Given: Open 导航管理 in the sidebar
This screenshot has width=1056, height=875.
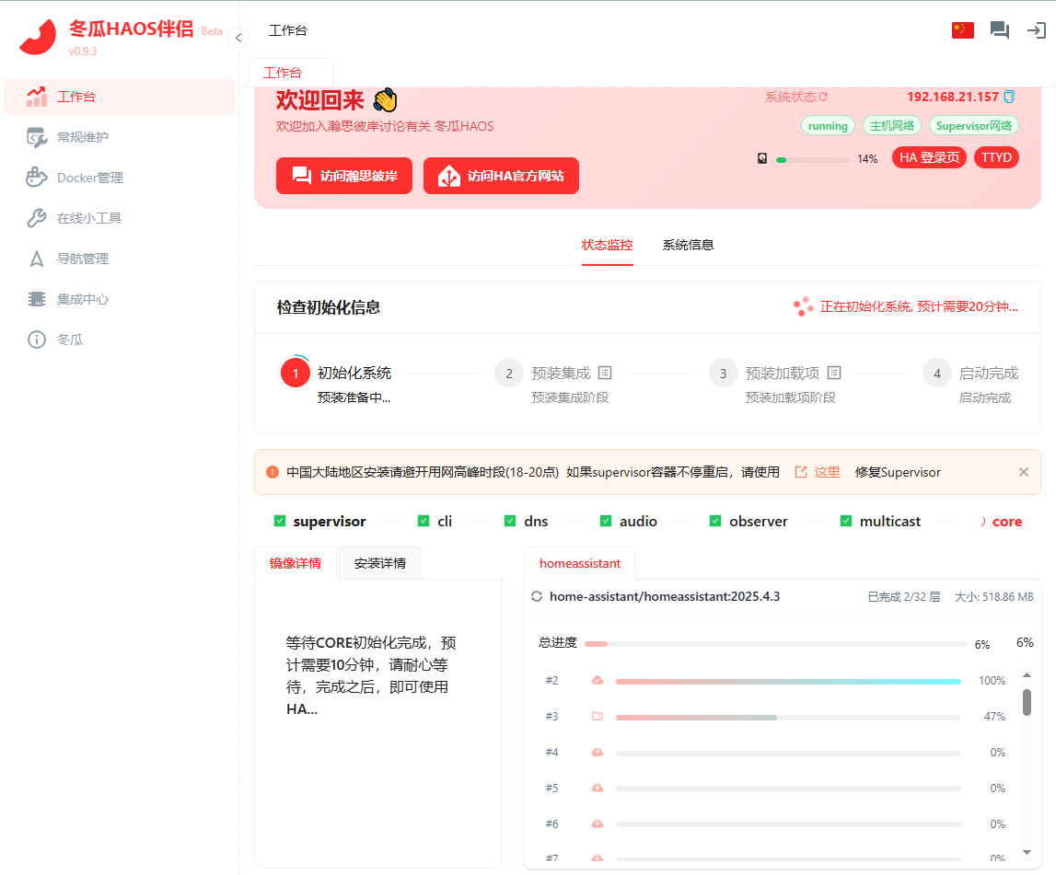Looking at the screenshot, I should pyautogui.click(x=119, y=259).
